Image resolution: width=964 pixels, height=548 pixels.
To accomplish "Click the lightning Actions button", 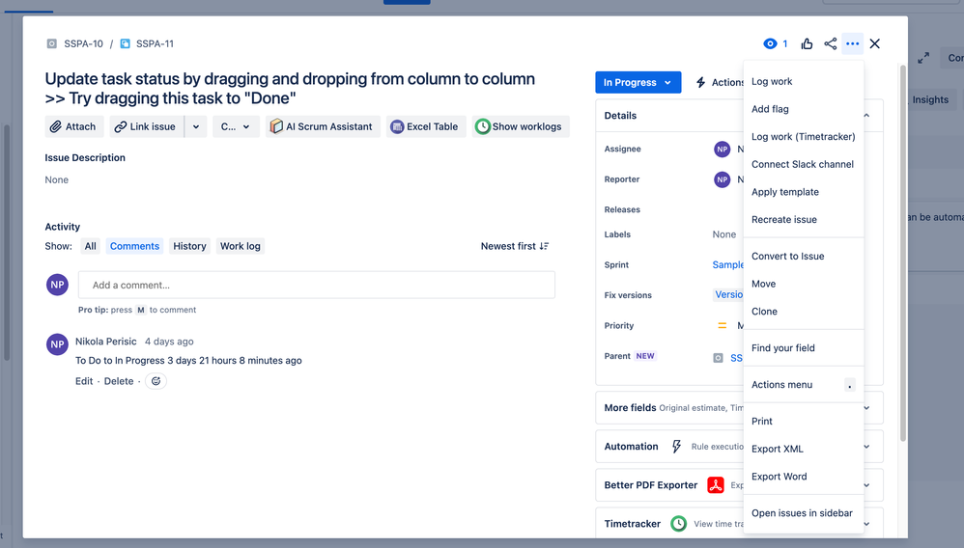I will point(718,82).
